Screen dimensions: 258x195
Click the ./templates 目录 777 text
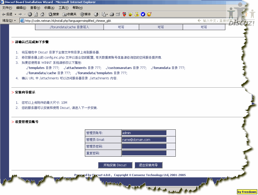(43, 68)
